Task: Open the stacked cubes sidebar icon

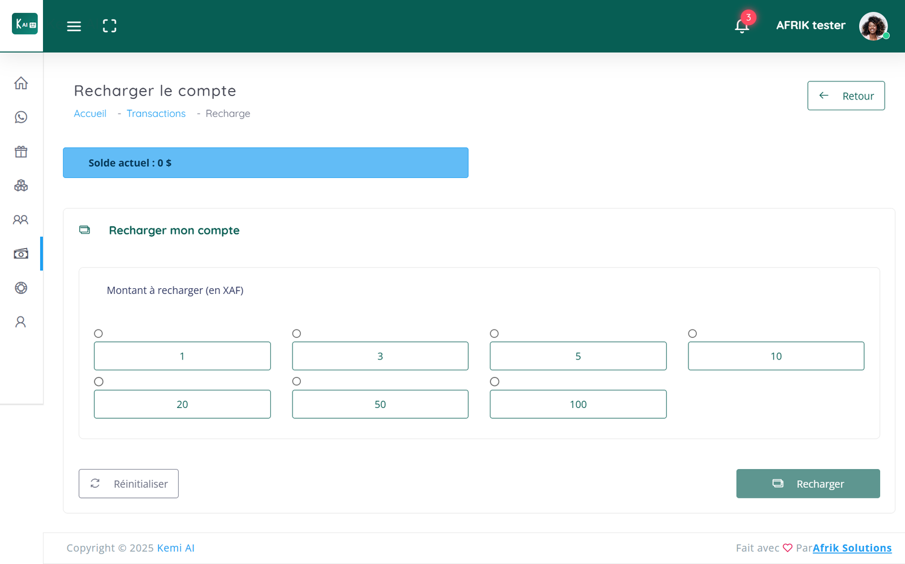Action: point(21,185)
